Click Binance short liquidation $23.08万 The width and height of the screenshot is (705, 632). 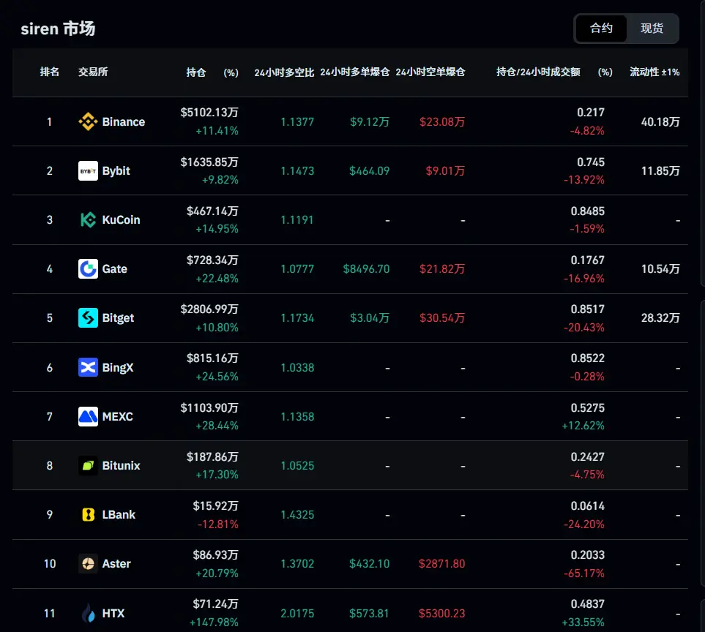pos(442,121)
